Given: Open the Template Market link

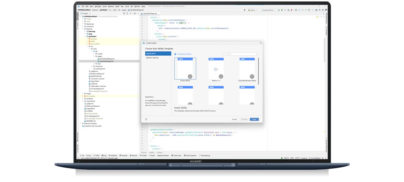Looking at the screenshot, I should 184,54.
